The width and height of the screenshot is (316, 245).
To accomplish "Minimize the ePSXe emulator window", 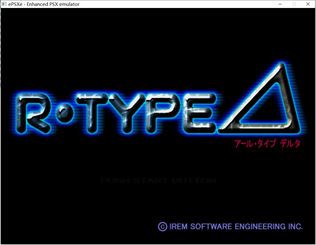I will tap(280, 4).
